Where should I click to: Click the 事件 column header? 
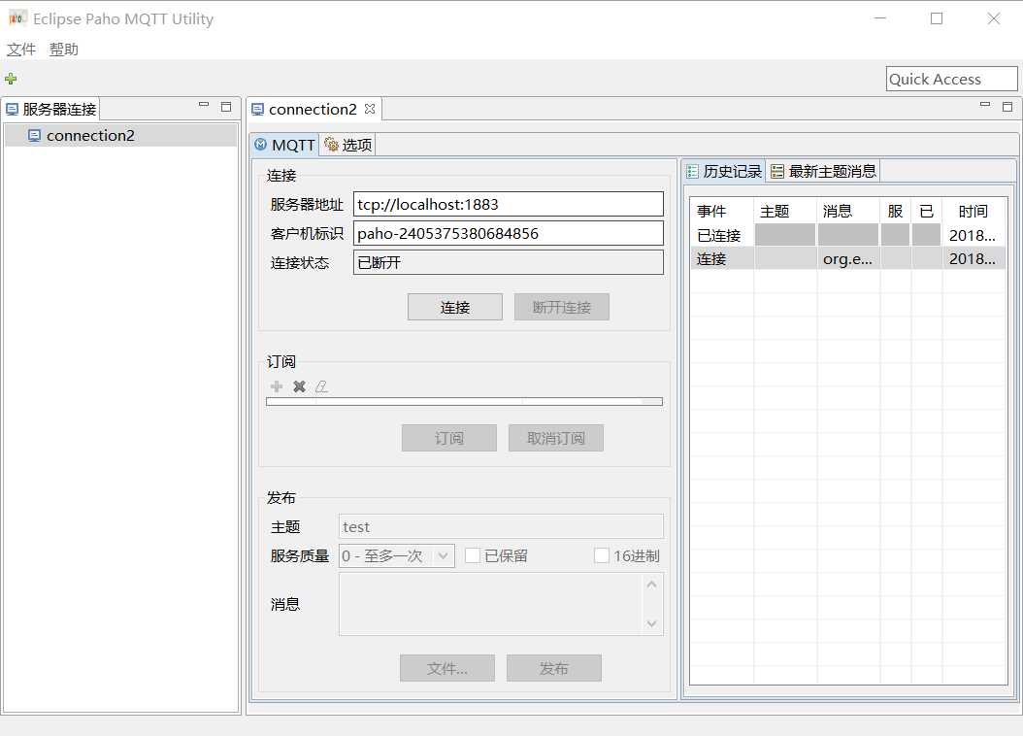721,212
